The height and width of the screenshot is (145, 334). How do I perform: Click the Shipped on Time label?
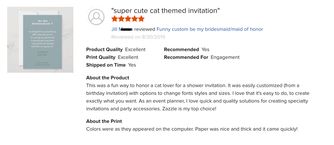point(106,65)
